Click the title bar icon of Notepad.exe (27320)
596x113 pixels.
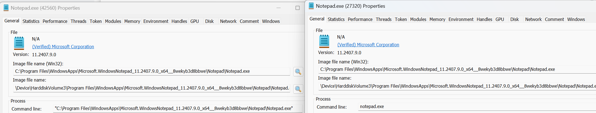tap(311, 6)
